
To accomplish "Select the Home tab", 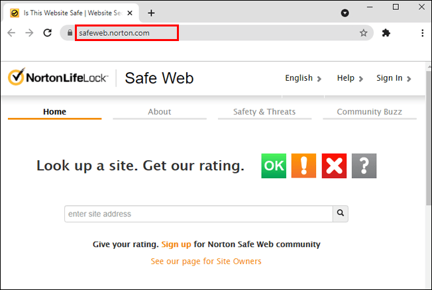I will [x=54, y=112].
